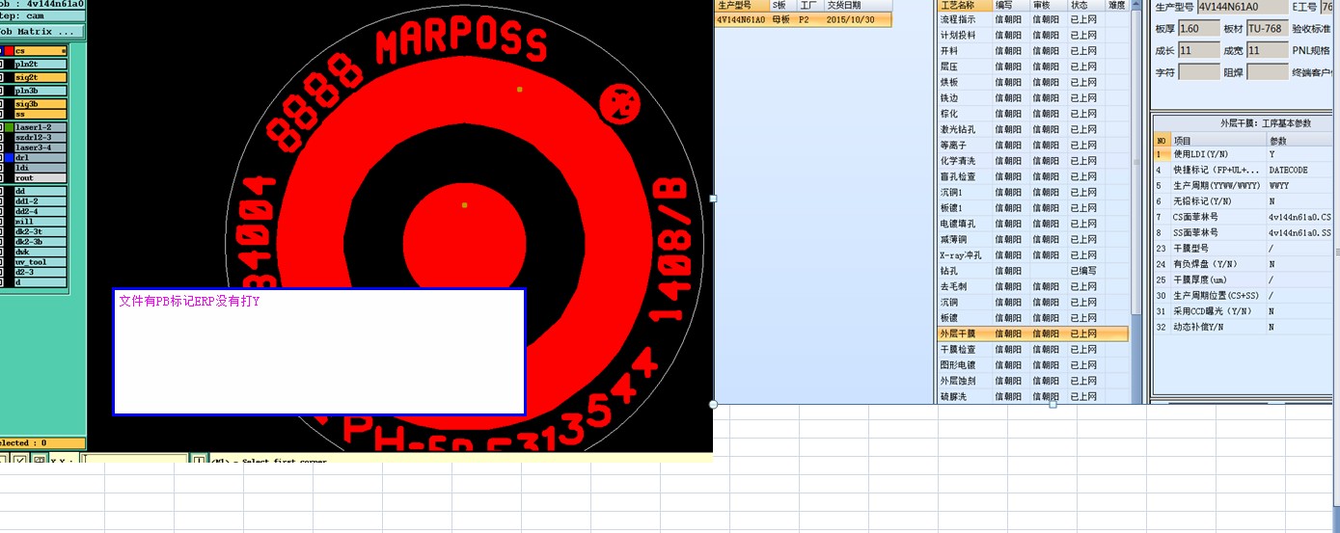Select the 采用CCD曝光(Y/N) parameter row

(1243, 311)
